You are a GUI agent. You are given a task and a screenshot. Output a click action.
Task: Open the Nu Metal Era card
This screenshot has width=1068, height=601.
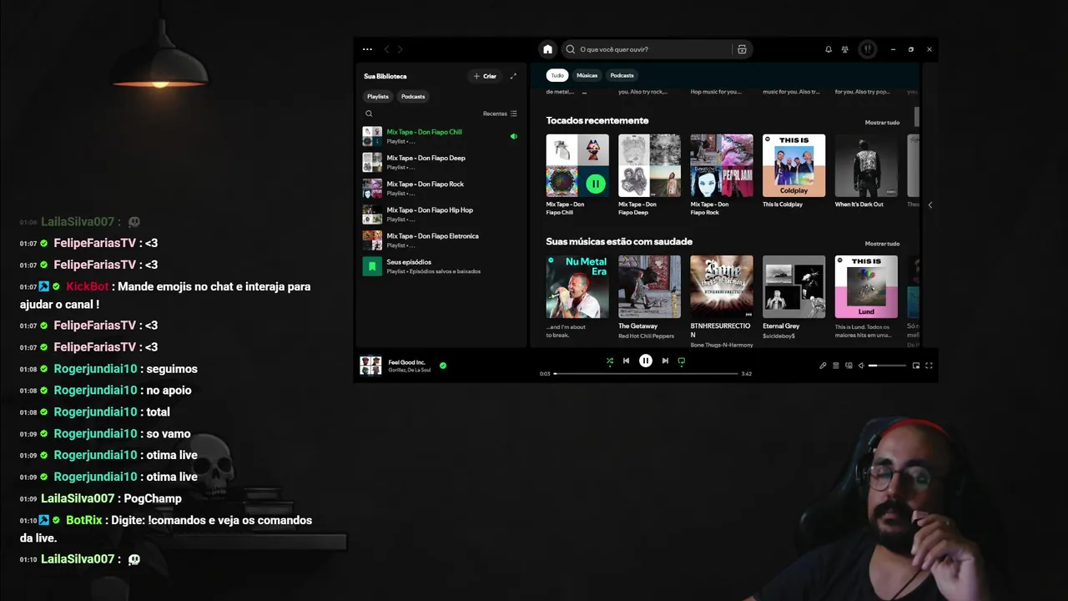point(577,296)
